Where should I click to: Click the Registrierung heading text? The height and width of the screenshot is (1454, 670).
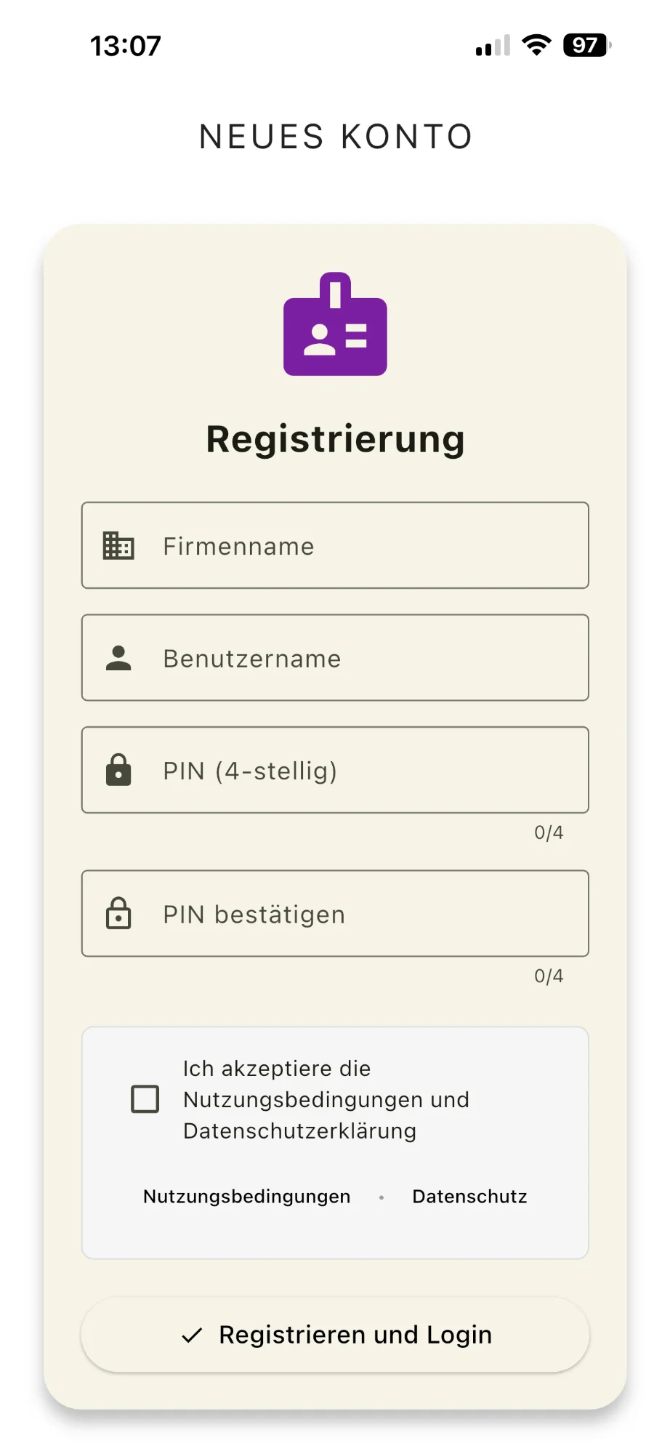click(x=335, y=438)
